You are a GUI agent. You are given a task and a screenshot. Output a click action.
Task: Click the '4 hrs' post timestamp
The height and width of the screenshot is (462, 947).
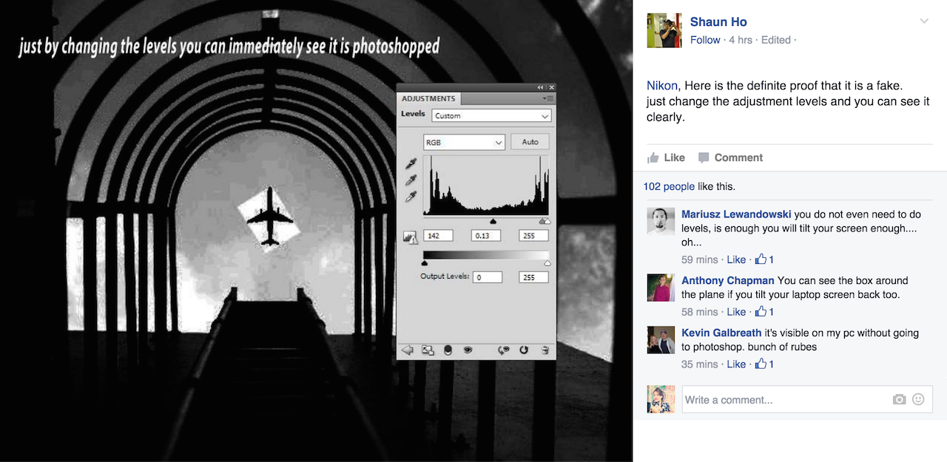click(x=741, y=40)
